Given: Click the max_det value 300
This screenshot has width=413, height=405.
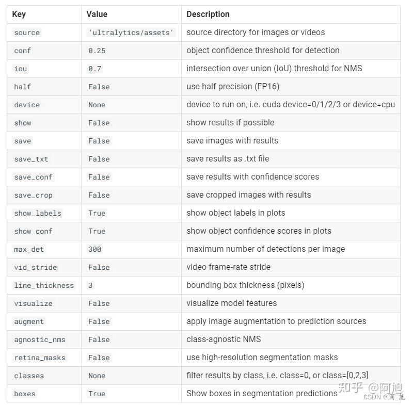Looking at the screenshot, I should (95, 249).
